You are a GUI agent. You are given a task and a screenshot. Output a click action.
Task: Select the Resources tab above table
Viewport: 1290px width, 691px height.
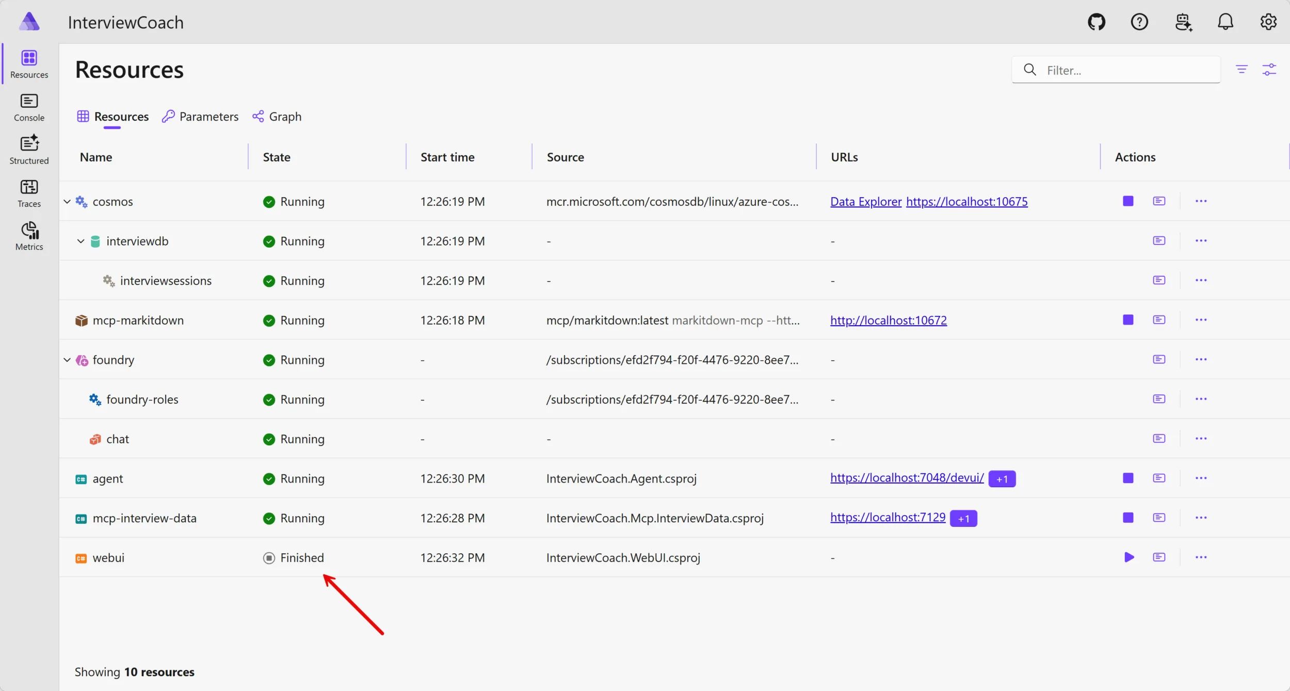tap(112, 117)
